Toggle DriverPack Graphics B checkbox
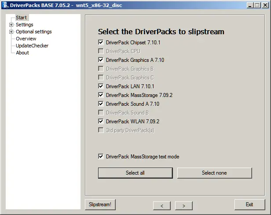271x215 pixels. point(101,68)
